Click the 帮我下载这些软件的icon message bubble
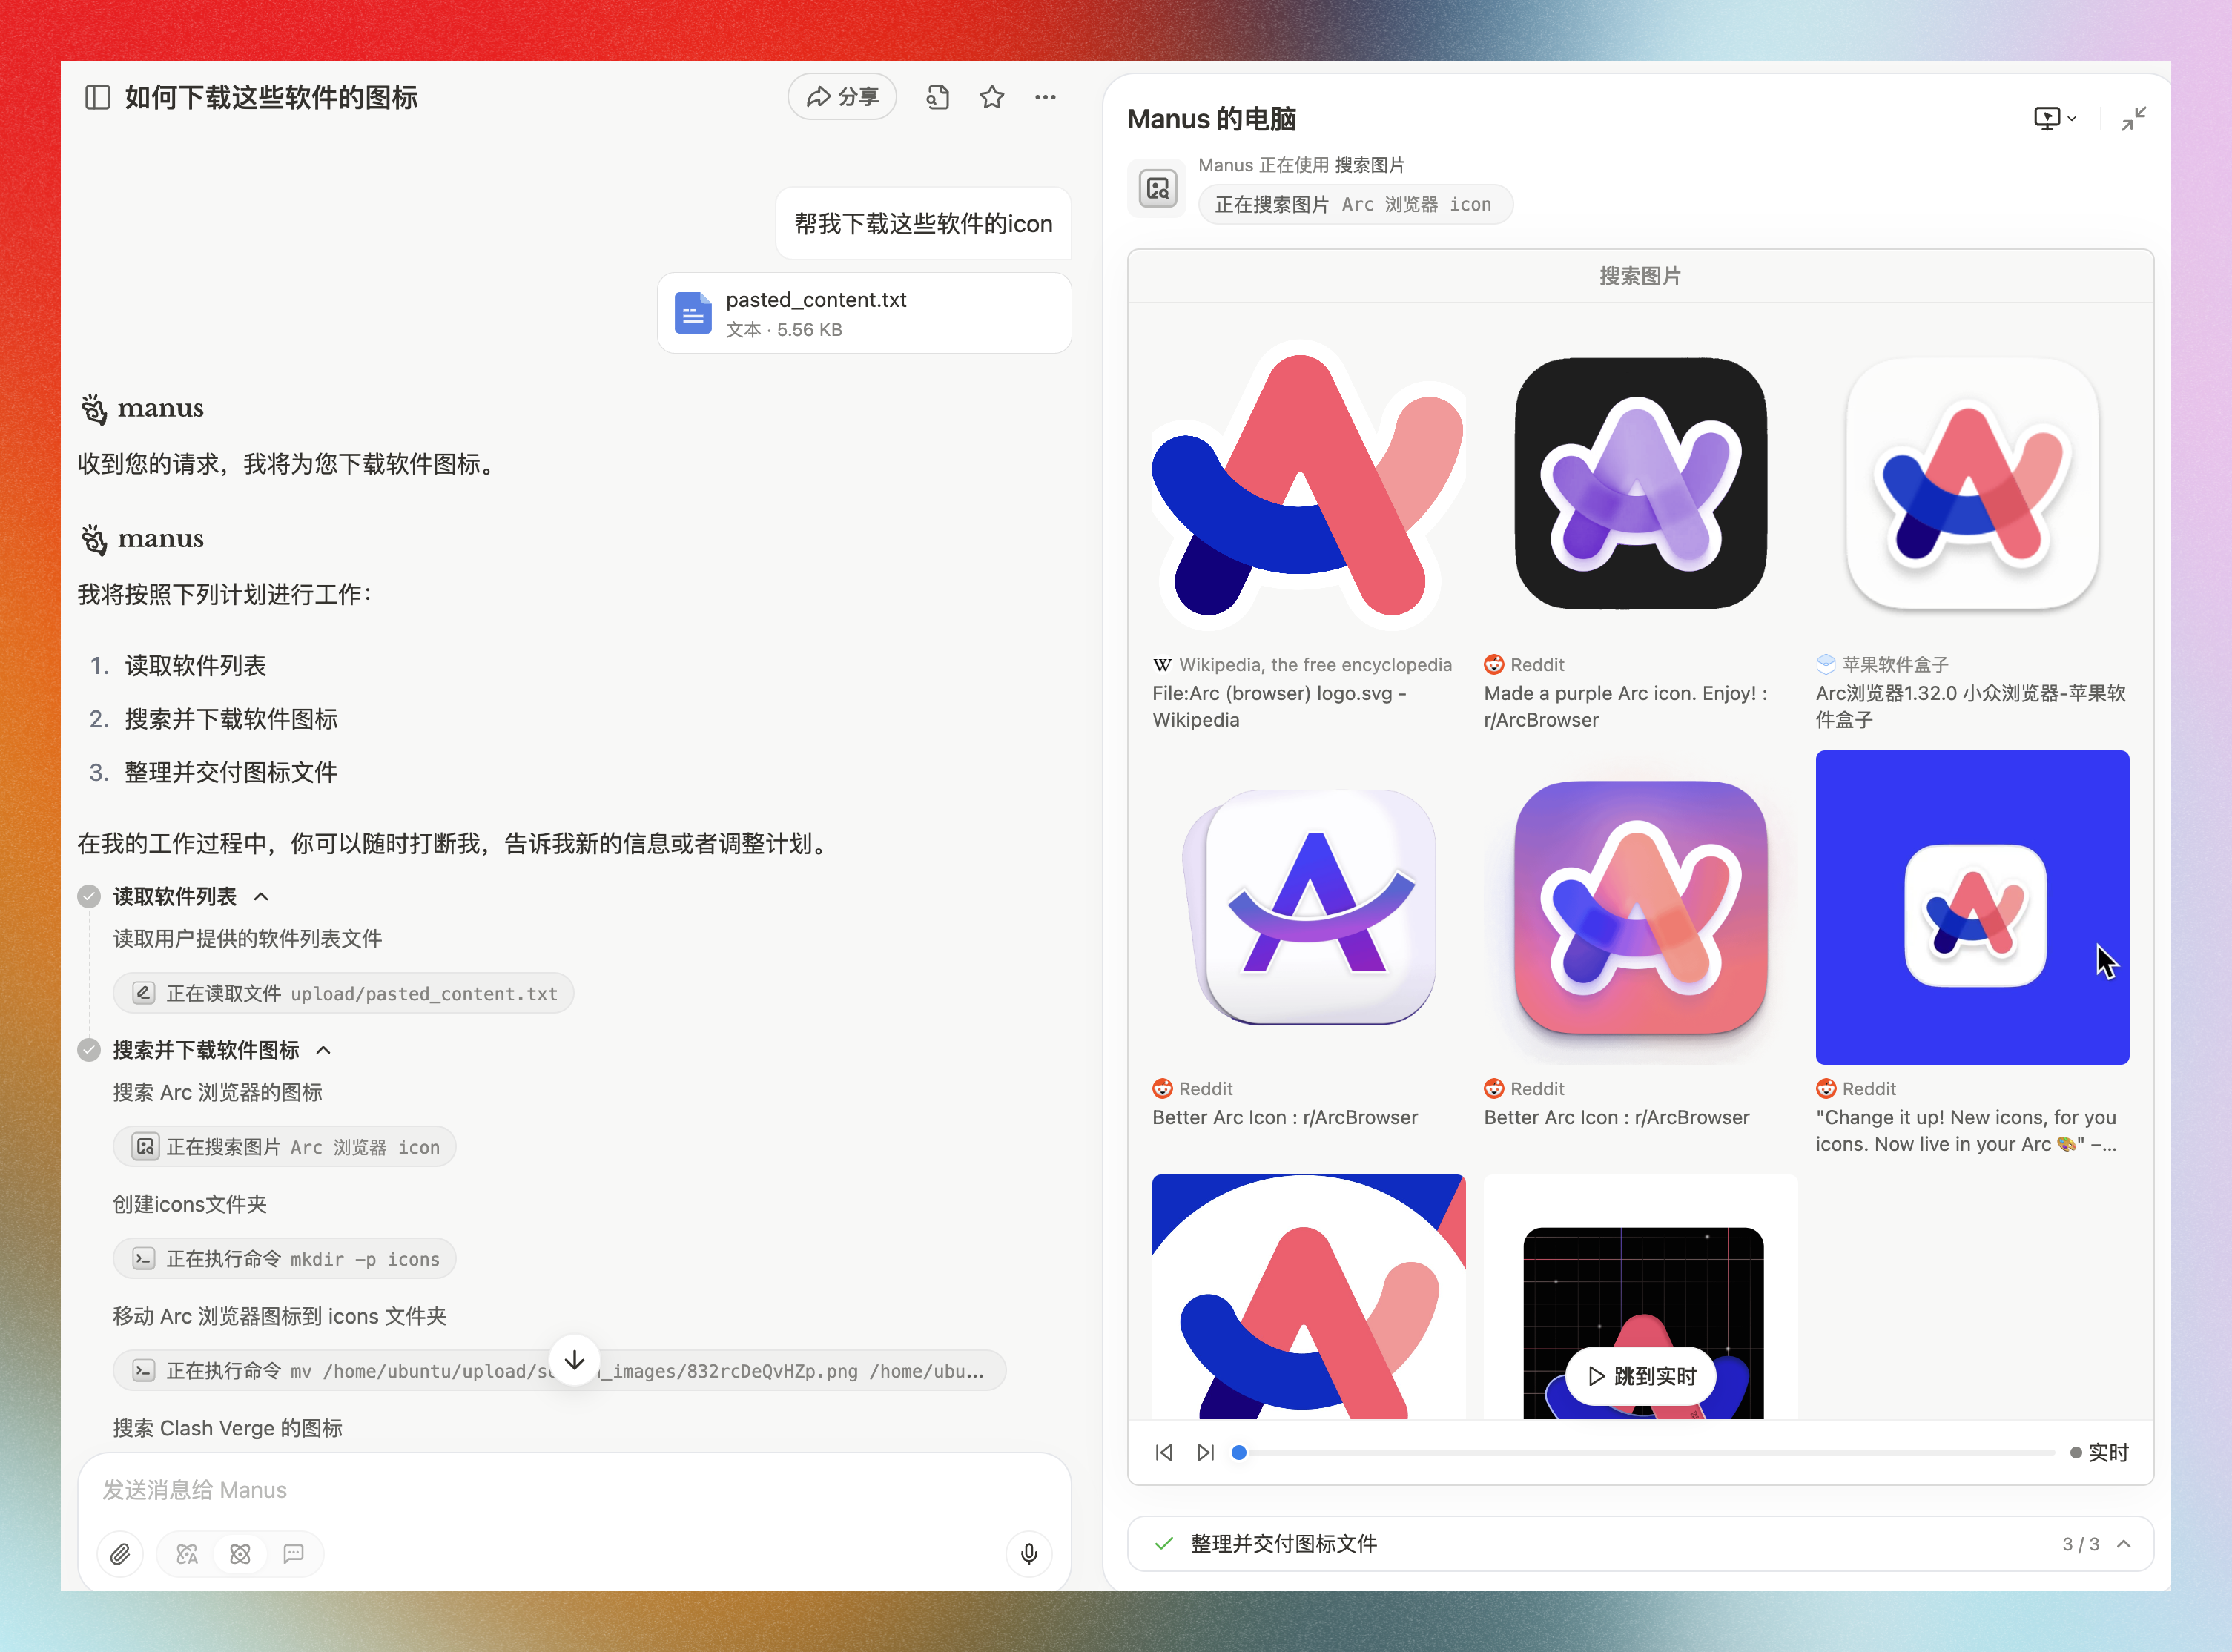Screen dimensions: 2232x1652 [923, 223]
